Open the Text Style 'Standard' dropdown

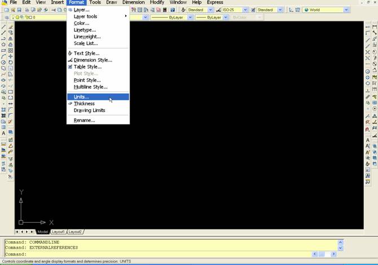(210, 10)
